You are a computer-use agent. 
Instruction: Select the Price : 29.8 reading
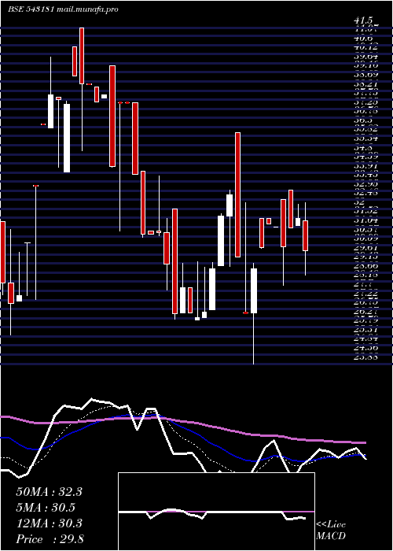(x=50, y=539)
